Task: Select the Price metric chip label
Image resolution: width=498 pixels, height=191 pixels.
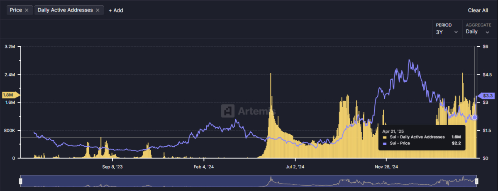Action: [15, 10]
